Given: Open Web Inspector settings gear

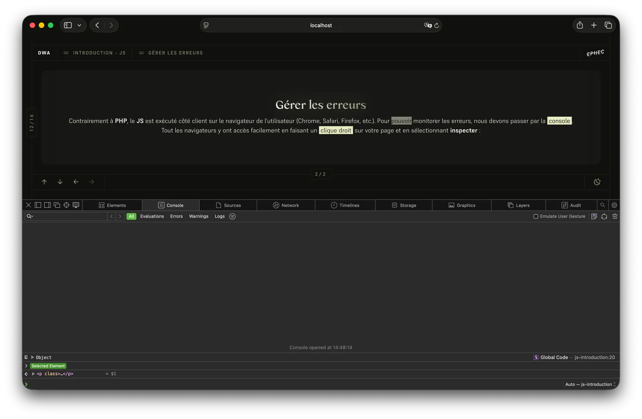Looking at the screenshot, I should (x=614, y=205).
